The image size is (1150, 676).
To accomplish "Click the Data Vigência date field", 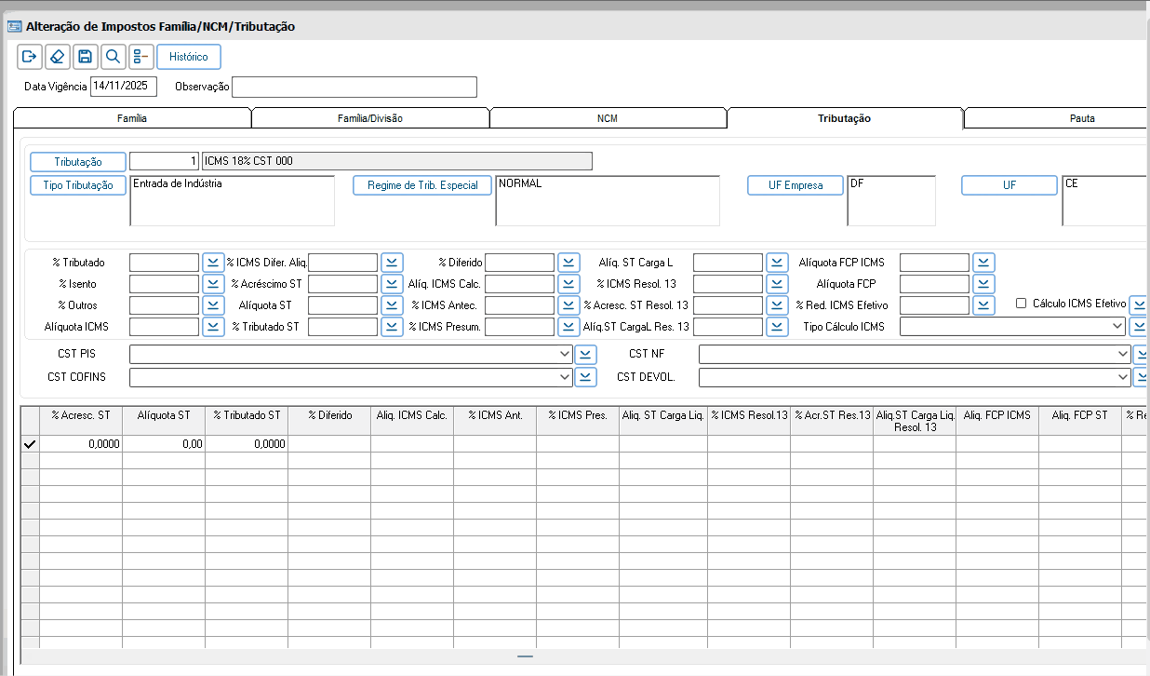I will point(124,87).
